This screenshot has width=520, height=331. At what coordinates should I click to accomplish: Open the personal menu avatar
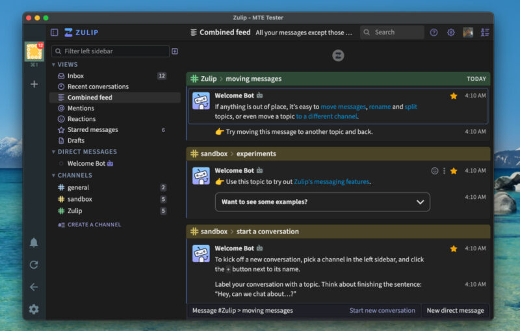468,33
